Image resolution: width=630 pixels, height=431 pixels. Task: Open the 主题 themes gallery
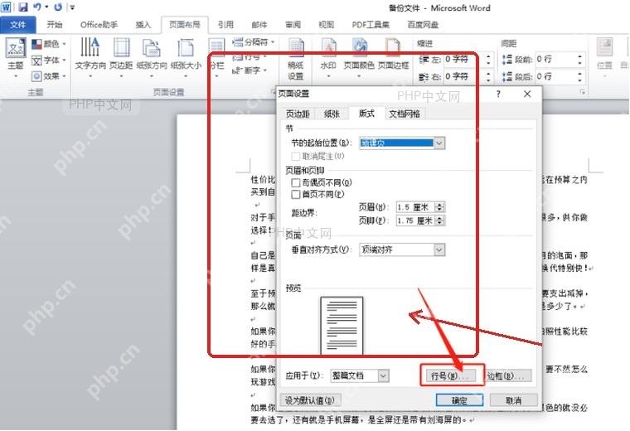click(16, 58)
